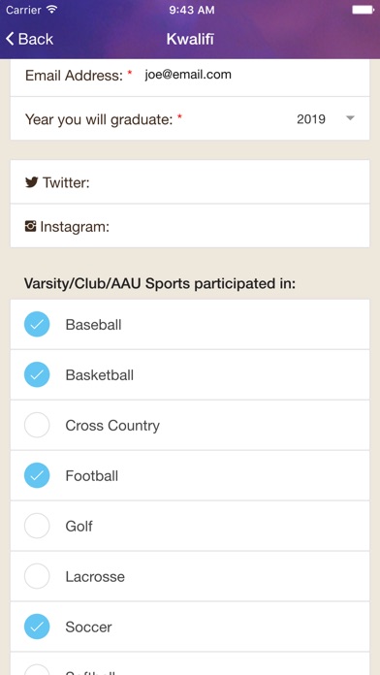The image size is (380, 675).
Task: Tap the Instagram username field
Action: (x=190, y=226)
